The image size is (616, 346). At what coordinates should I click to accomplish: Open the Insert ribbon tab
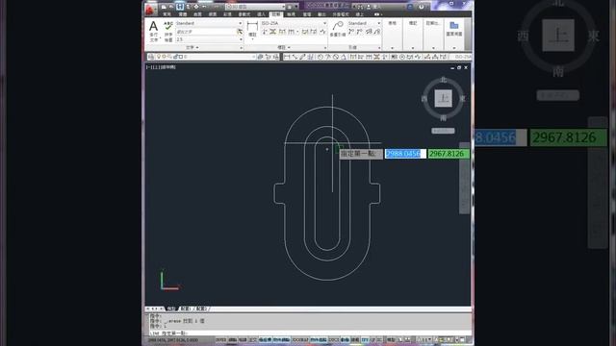click(x=261, y=14)
